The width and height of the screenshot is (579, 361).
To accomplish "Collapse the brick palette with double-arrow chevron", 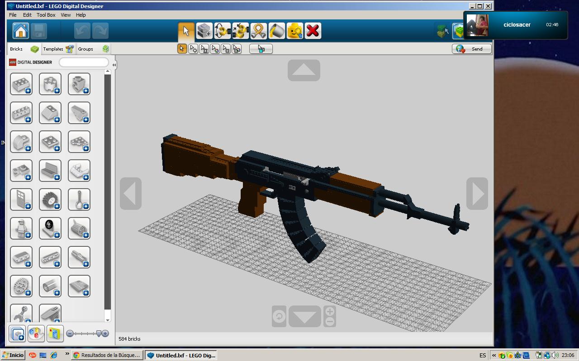I will pyautogui.click(x=114, y=65).
